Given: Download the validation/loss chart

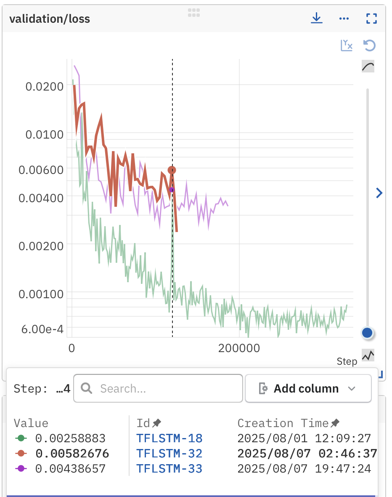Looking at the screenshot, I should 316,18.
